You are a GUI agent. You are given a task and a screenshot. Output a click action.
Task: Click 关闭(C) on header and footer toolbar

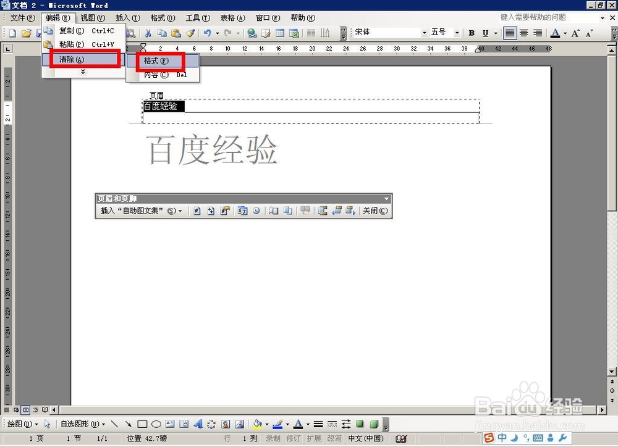click(375, 211)
